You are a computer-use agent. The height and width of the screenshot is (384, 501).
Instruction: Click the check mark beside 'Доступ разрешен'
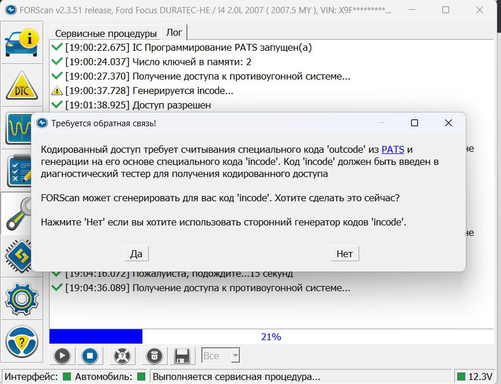point(56,104)
